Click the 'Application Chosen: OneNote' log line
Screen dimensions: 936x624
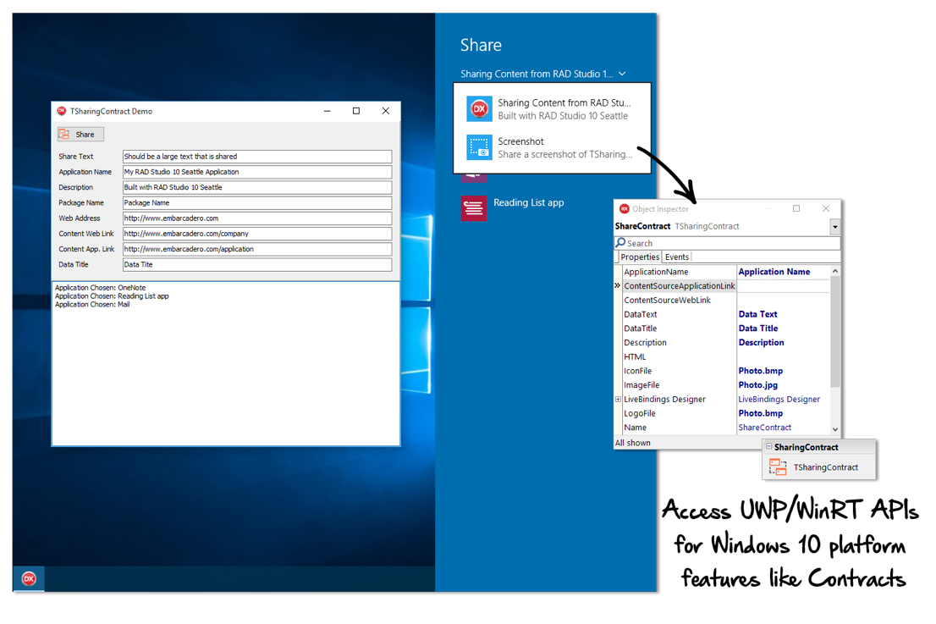point(100,288)
